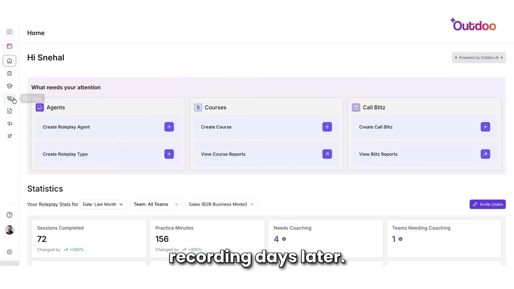Image resolution: width=514 pixels, height=289 pixels.
Task: Open the pink robot agent icon in sidebar
Action: (9, 46)
